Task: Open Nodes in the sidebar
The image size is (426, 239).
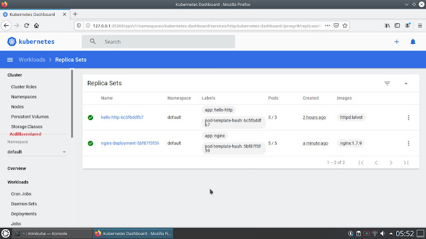Action: [17, 107]
